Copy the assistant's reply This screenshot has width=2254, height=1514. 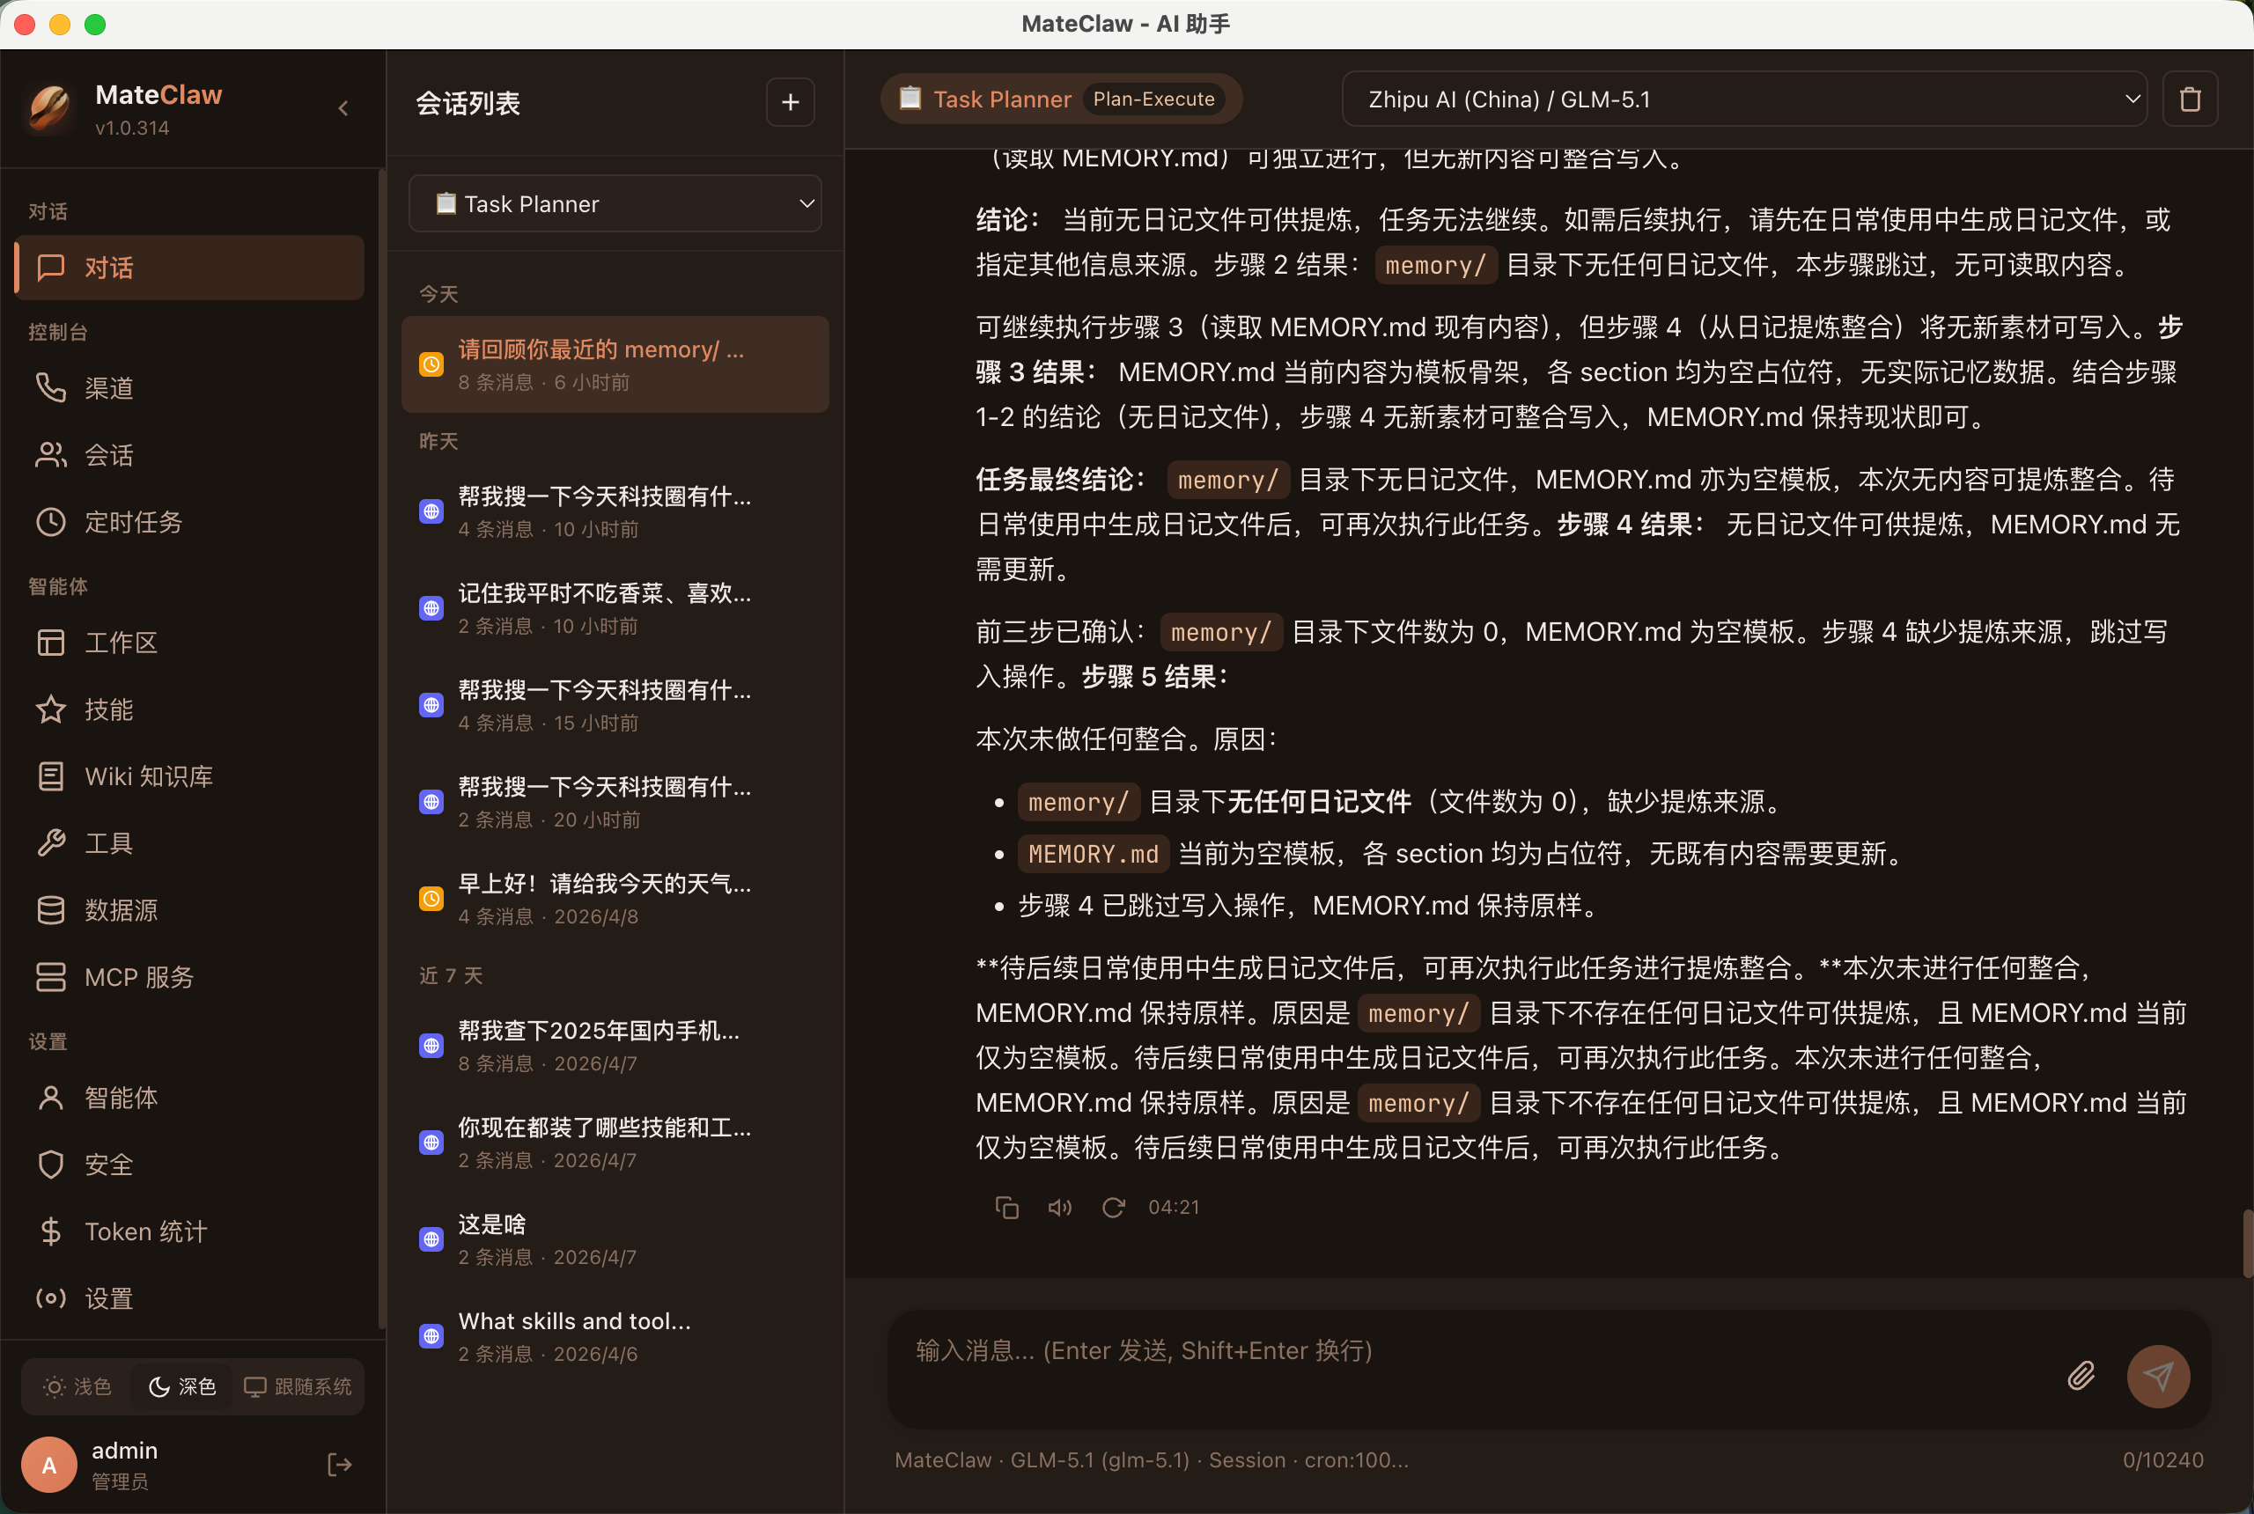pos(1007,1207)
